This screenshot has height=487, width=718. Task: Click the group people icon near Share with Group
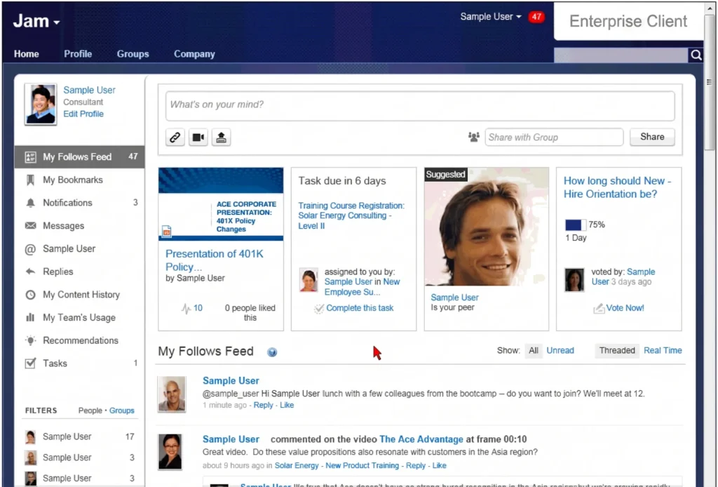pos(473,137)
